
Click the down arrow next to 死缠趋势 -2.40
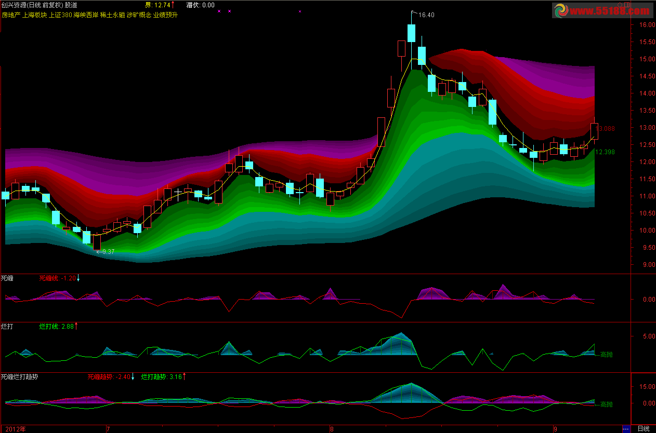pos(133,376)
